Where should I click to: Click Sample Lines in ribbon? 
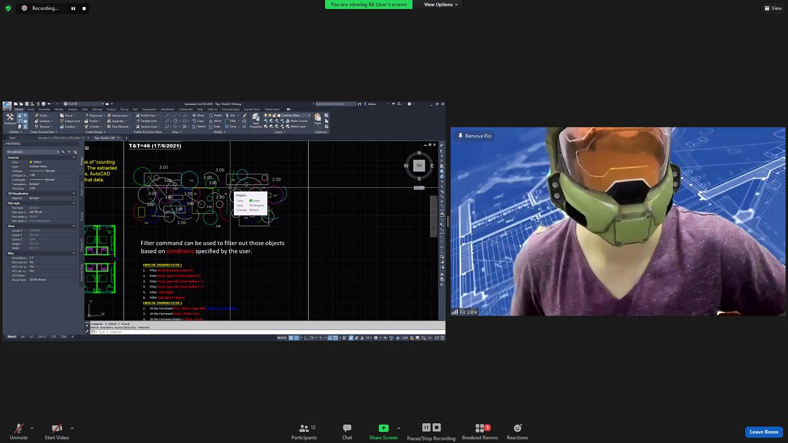pos(146,121)
